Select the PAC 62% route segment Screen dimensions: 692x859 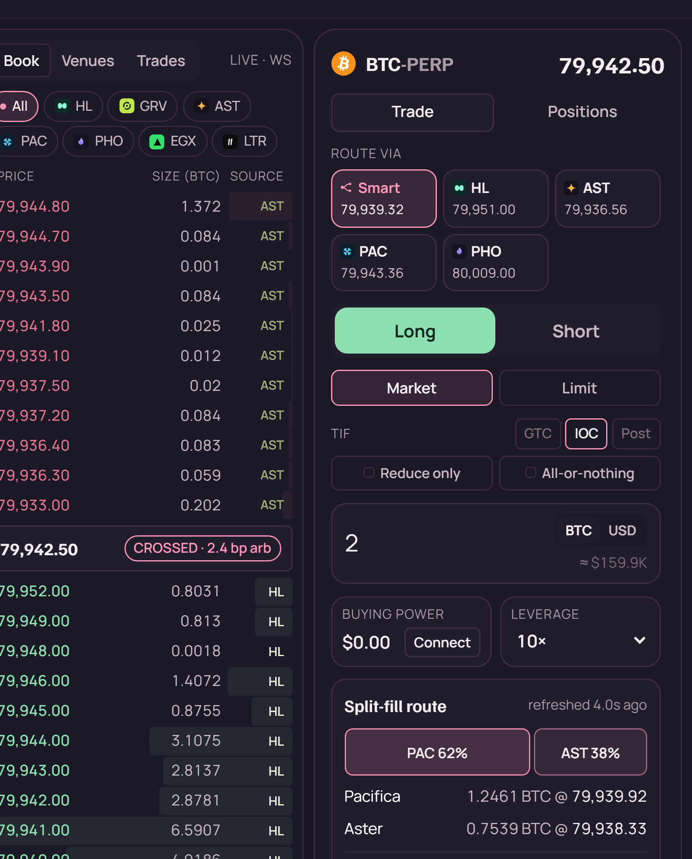point(437,752)
